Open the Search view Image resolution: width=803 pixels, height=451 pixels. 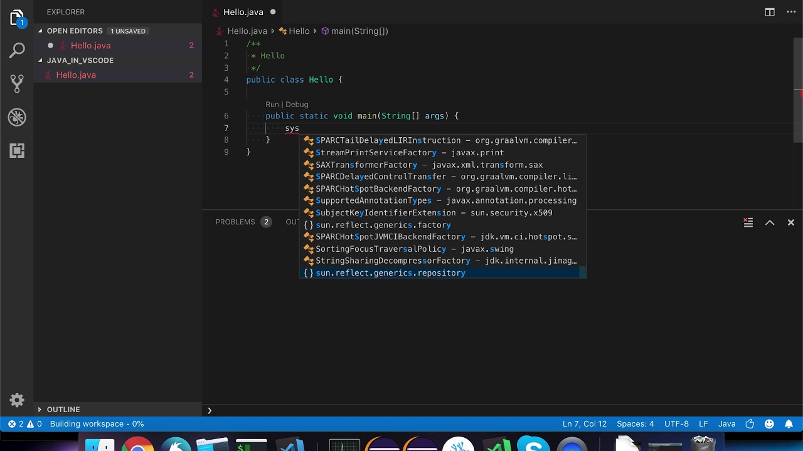(x=17, y=51)
